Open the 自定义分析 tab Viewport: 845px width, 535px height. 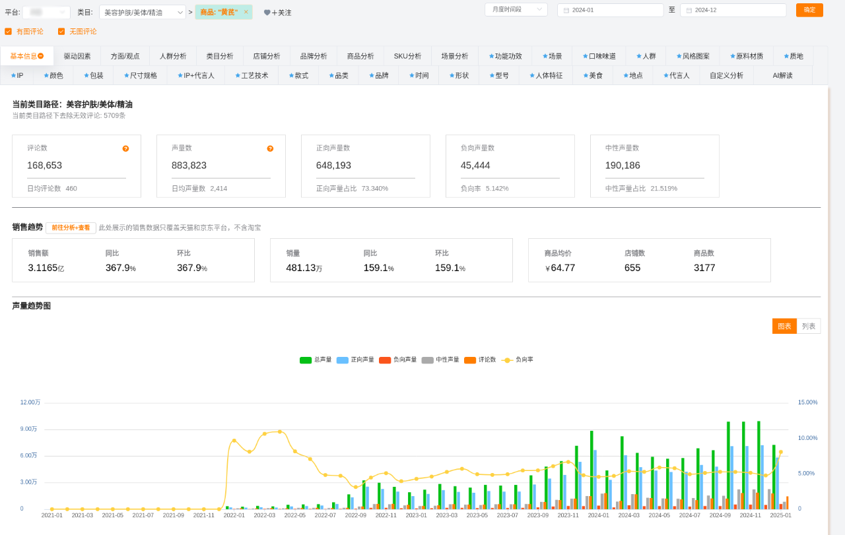point(726,75)
